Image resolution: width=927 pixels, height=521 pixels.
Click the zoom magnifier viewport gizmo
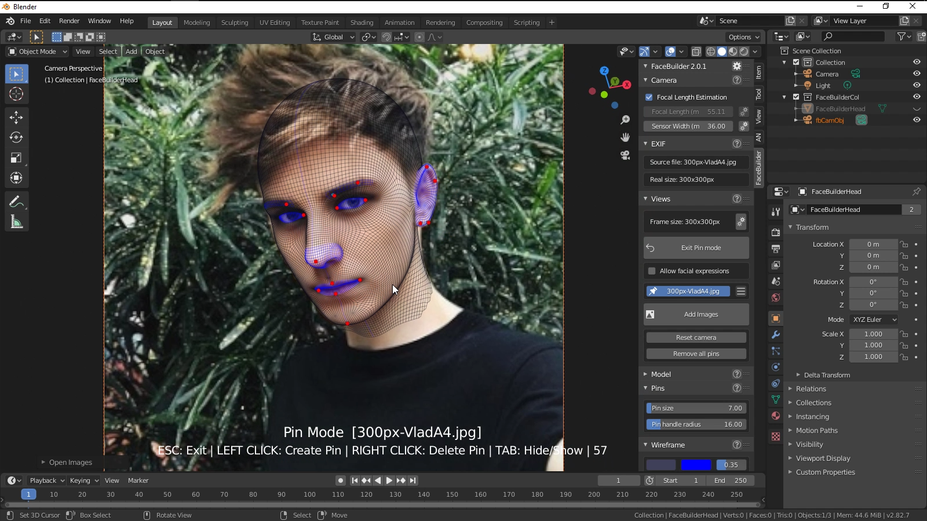pos(625,120)
